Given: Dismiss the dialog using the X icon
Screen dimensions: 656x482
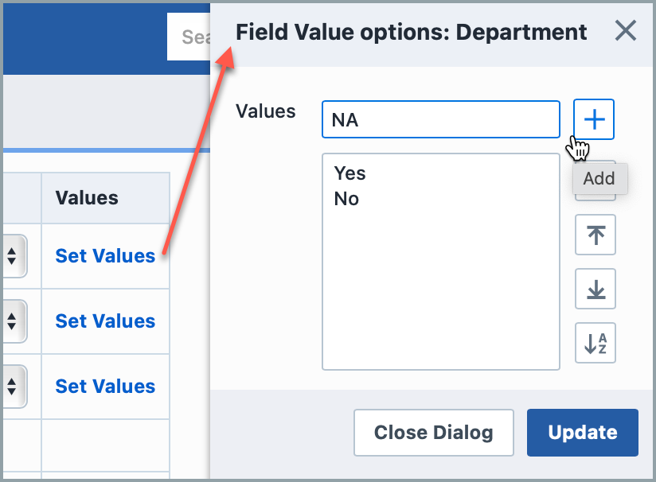Looking at the screenshot, I should coord(626,31).
